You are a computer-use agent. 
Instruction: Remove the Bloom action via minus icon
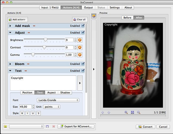[x=28, y=64]
